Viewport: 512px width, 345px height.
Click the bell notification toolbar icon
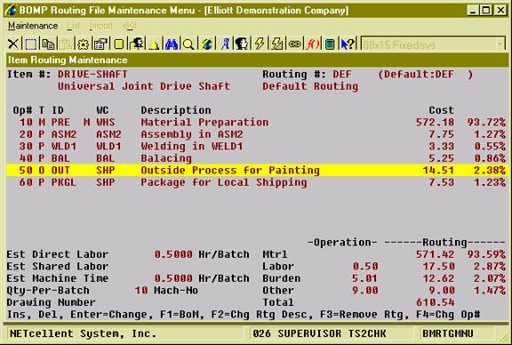coord(154,44)
